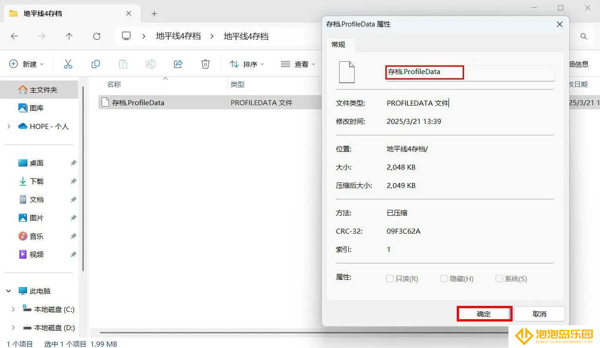Click the Share icon in toolbar

[x=178, y=64]
